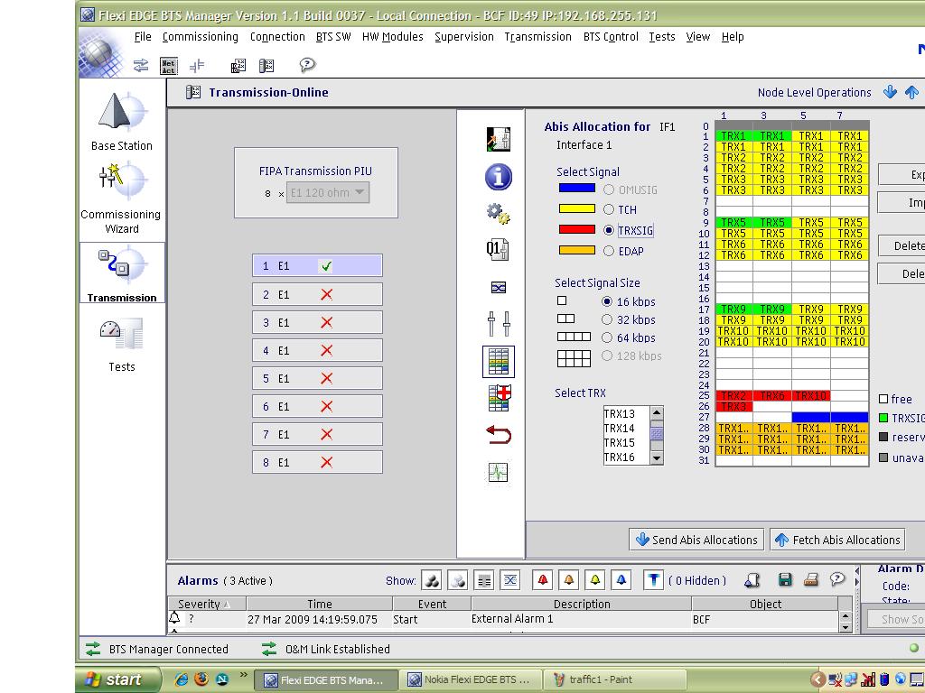Click Fetch Abis Allocations button

(837, 540)
